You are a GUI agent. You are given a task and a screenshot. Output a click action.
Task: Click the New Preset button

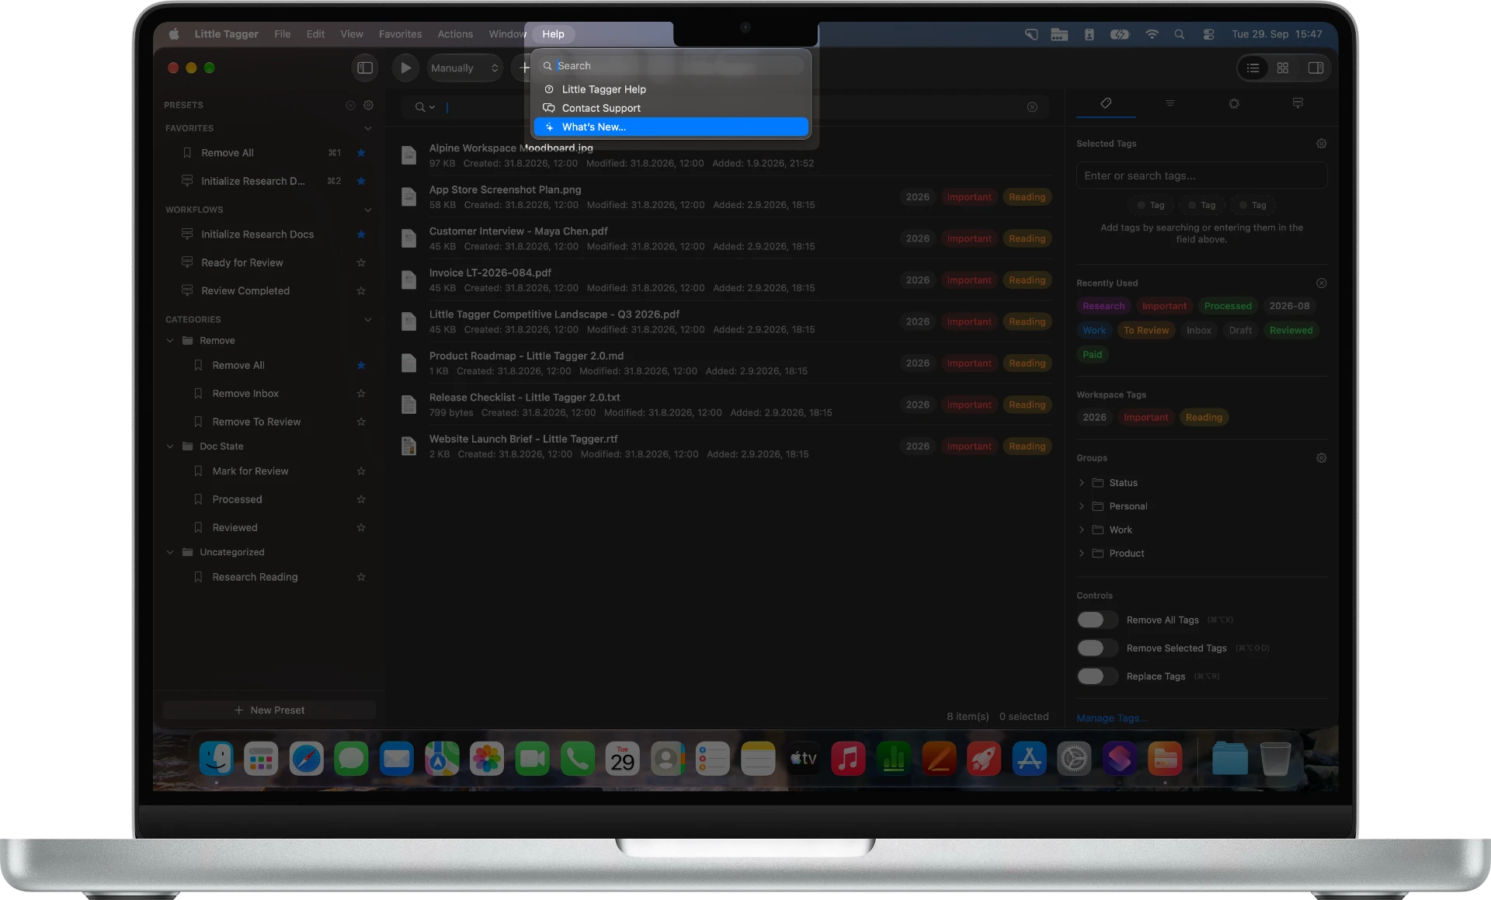tap(269, 710)
